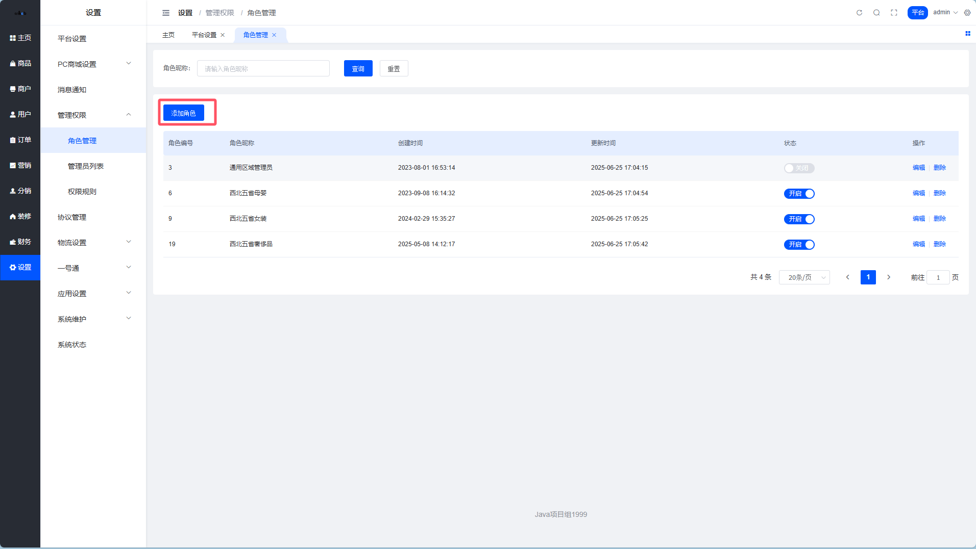Click the 添加角色 button
The height and width of the screenshot is (549, 976).
(183, 113)
